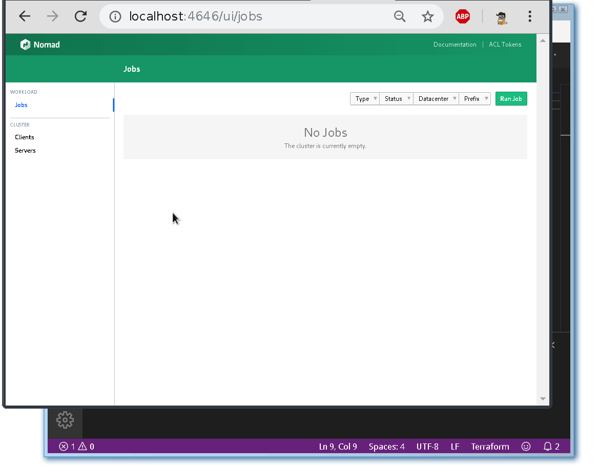The width and height of the screenshot is (599, 467).
Task: Reload the Nomad jobs page
Action: tap(80, 16)
